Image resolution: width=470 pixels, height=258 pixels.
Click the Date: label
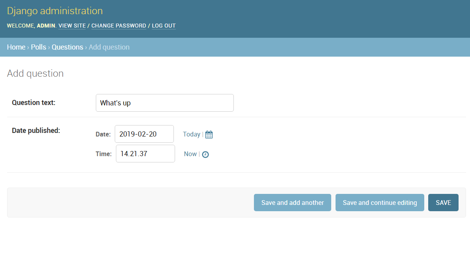pos(103,134)
